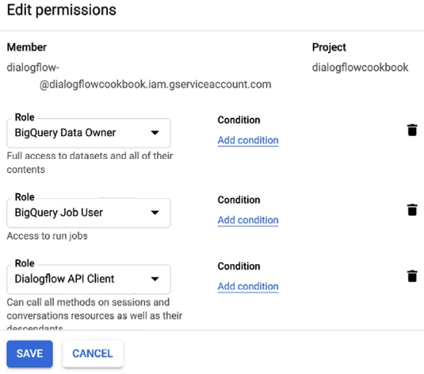Open the BigQuery Data Owner role dropdown
424x374 pixels.
click(89, 133)
